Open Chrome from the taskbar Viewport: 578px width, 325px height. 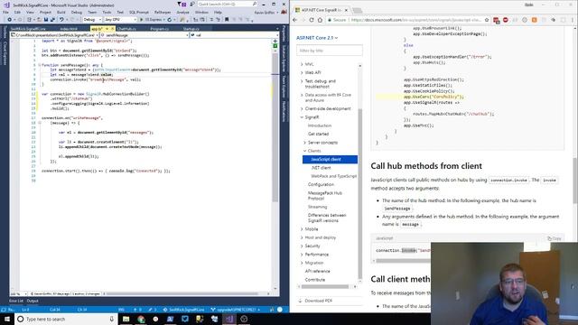[141, 319]
